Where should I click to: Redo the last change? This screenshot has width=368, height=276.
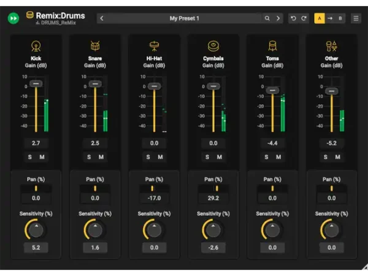coord(304,18)
